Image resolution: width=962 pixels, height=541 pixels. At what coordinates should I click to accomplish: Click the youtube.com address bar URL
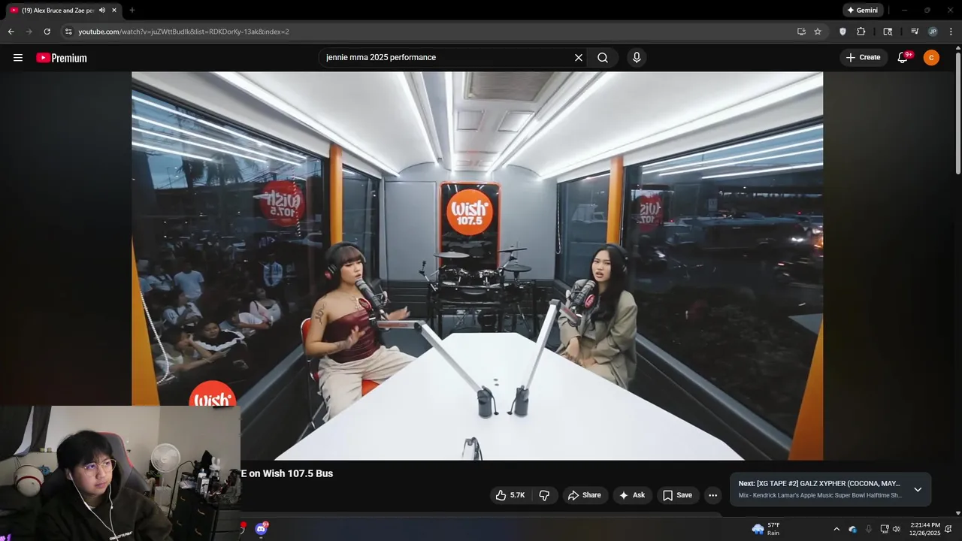[183, 32]
